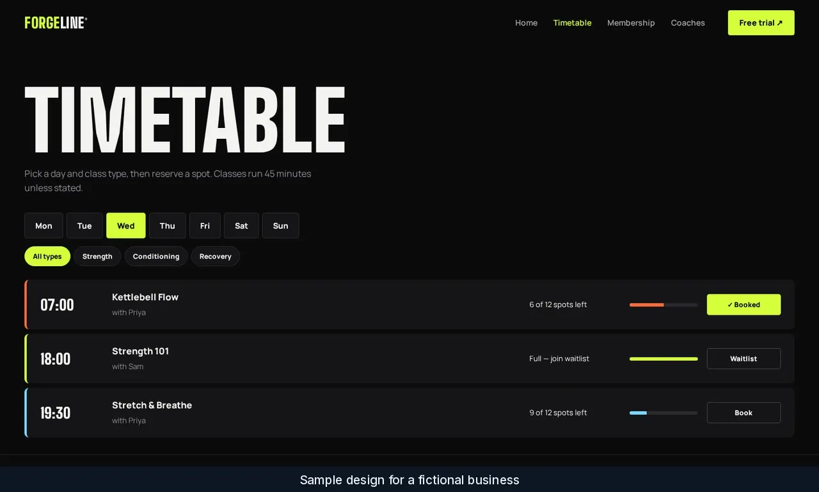
Task: Open the Membership page
Action: click(631, 22)
